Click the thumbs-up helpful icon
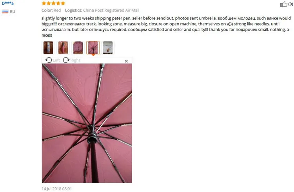Image resolution: width=294 pixels, height=192 pixels. 283,4
